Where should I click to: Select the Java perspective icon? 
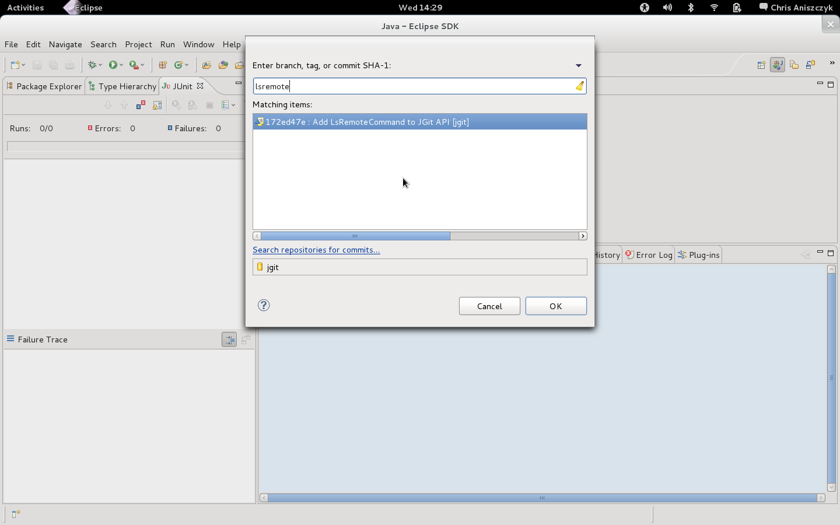click(778, 65)
